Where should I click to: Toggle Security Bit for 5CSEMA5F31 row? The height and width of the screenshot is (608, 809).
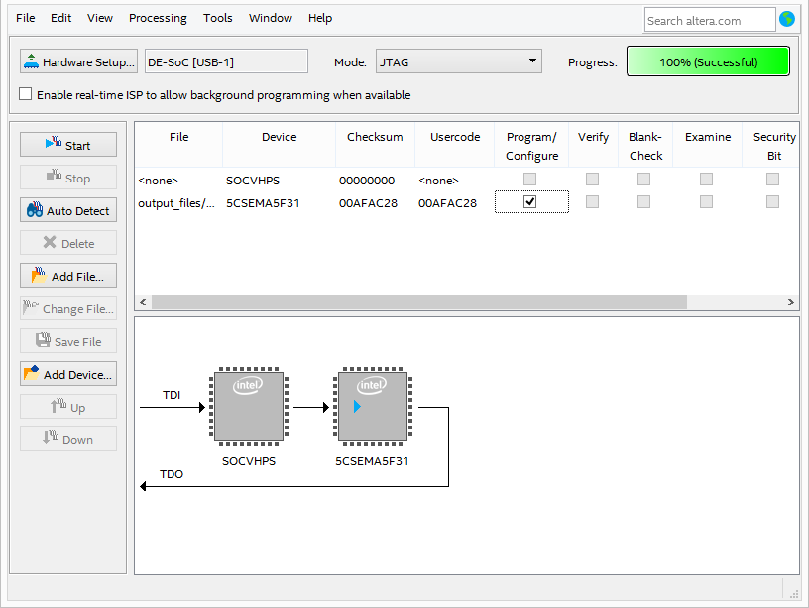tap(773, 201)
